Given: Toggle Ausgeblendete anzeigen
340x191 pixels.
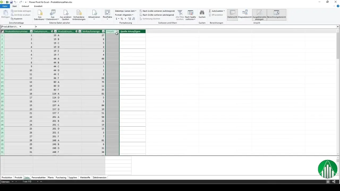Looking at the screenshot, I should [260, 15].
